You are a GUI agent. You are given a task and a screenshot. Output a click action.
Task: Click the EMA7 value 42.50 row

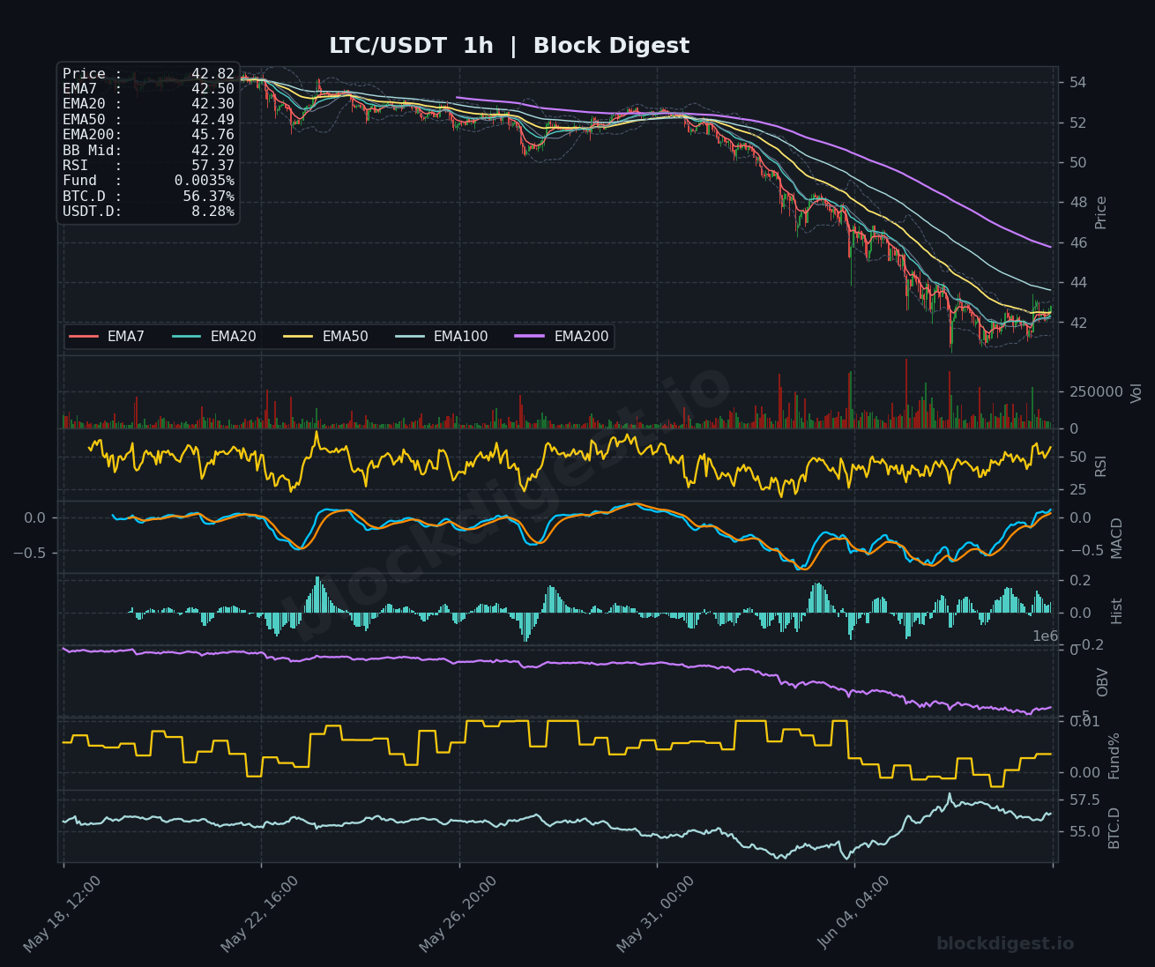(148, 89)
